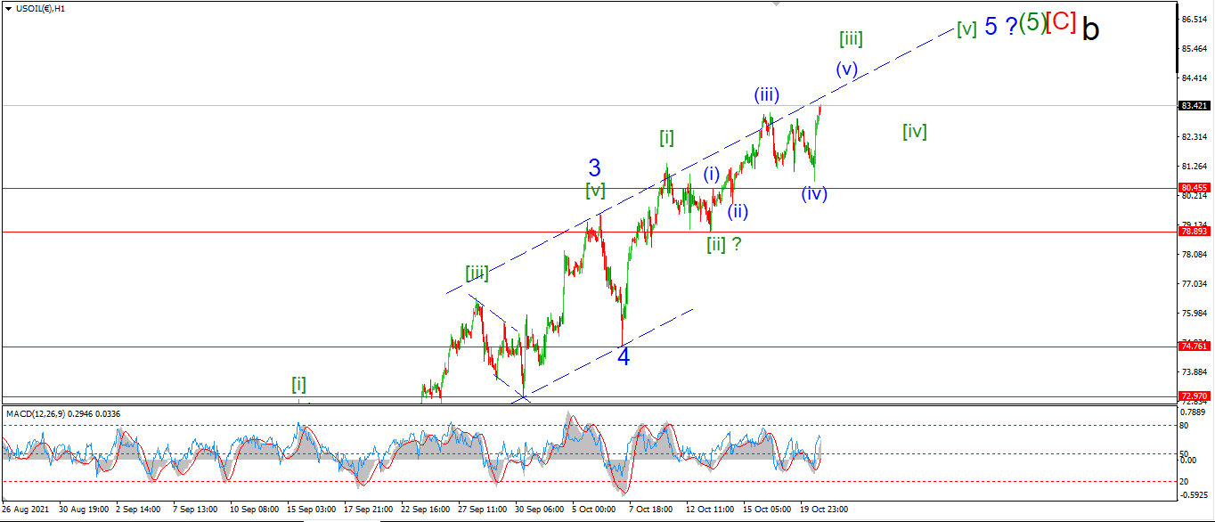
Task: Select the green [ii] ? wave label
Action: [x=725, y=244]
